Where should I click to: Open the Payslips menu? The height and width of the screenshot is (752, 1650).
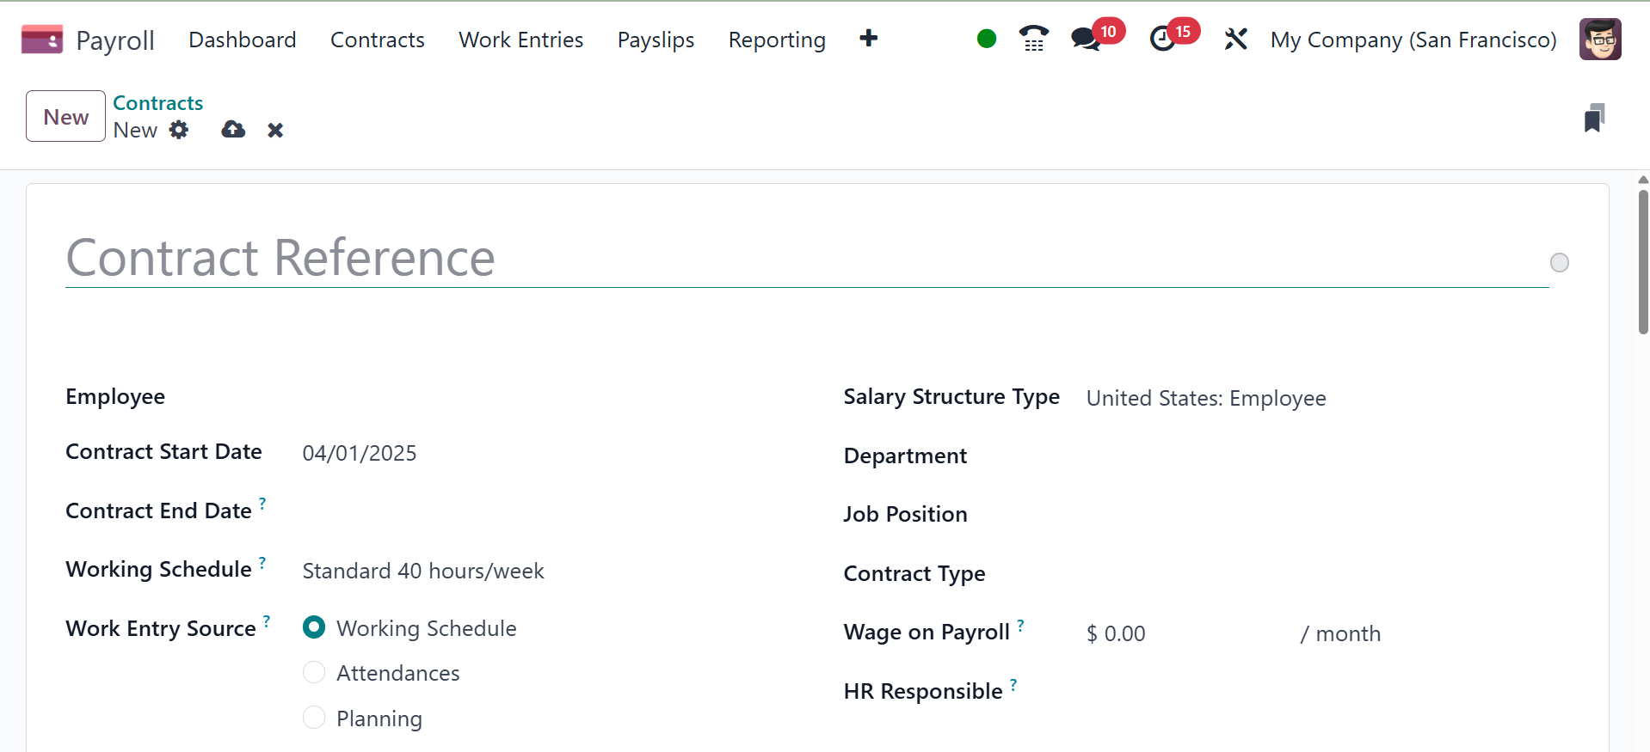click(656, 40)
